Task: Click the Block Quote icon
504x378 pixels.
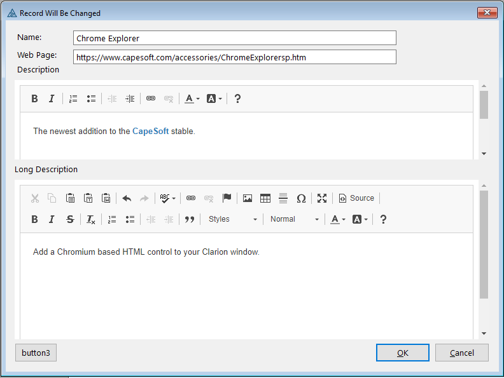Action: tap(189, 219)
